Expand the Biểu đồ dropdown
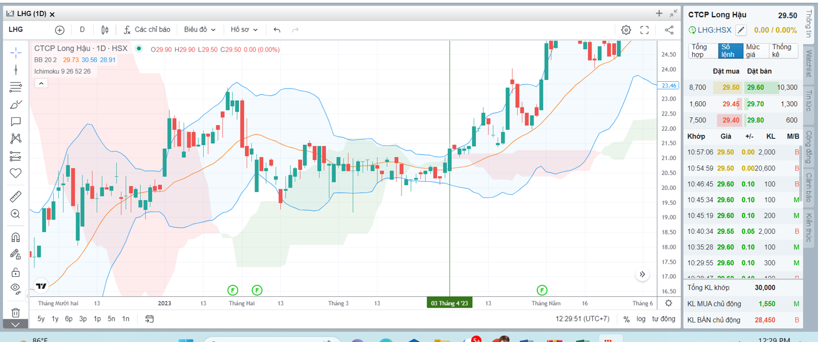This screenshot has height=342, width=822. [200, 30]
